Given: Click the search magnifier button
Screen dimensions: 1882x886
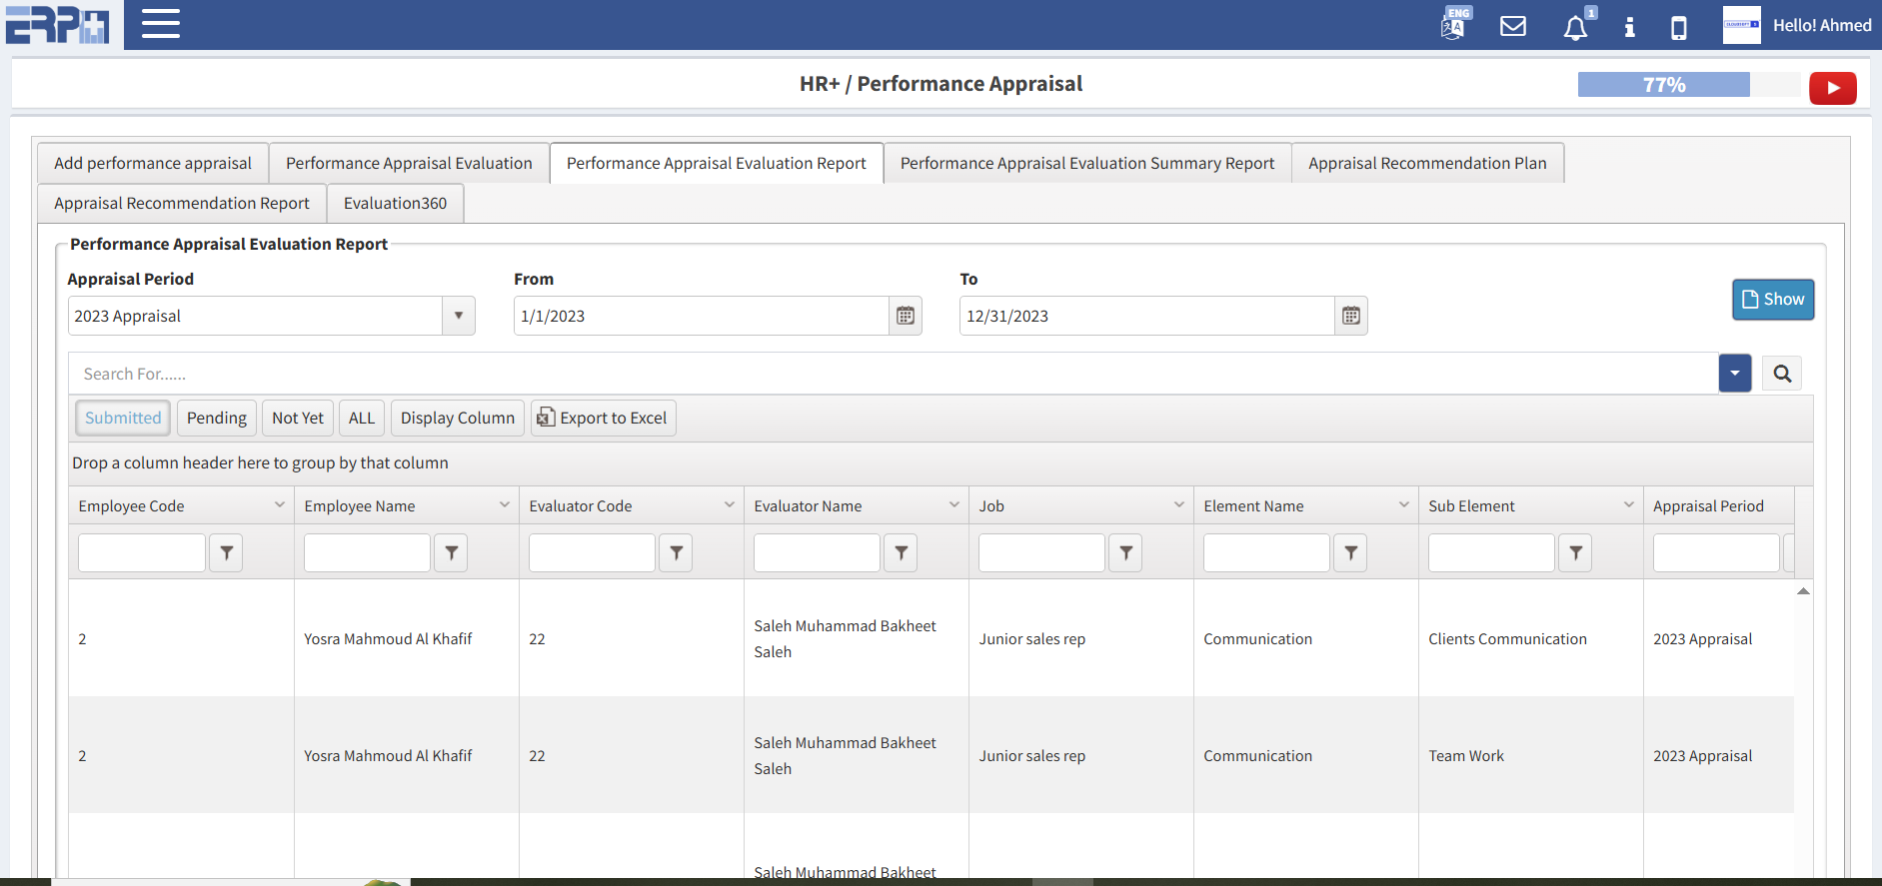Looking at the screenshot, I should [x=1782, y=374].
